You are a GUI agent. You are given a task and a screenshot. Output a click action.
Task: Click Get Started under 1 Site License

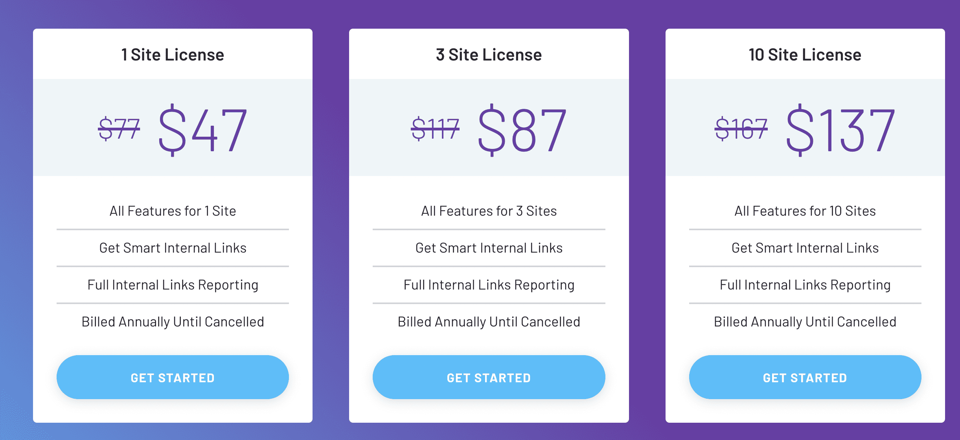point(173,378)
